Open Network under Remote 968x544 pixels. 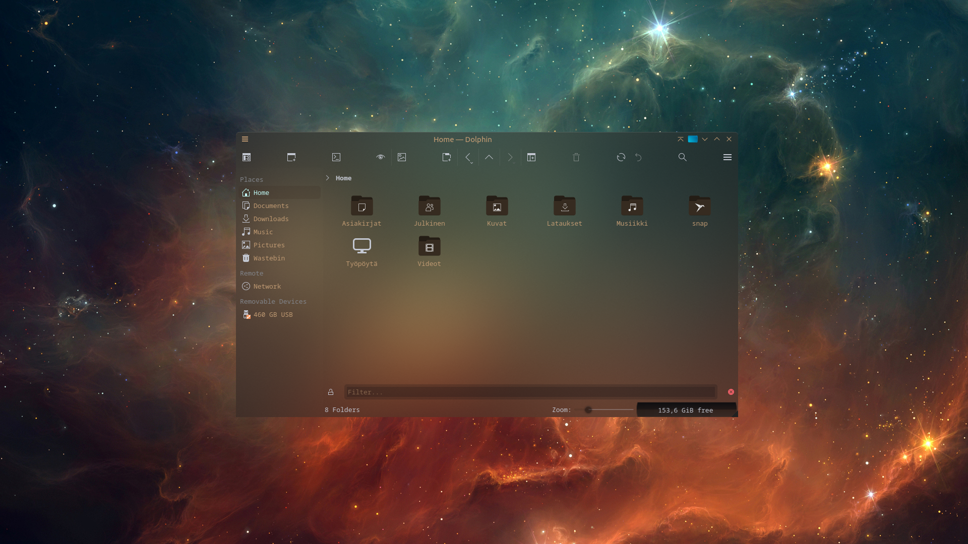(279, 286)
